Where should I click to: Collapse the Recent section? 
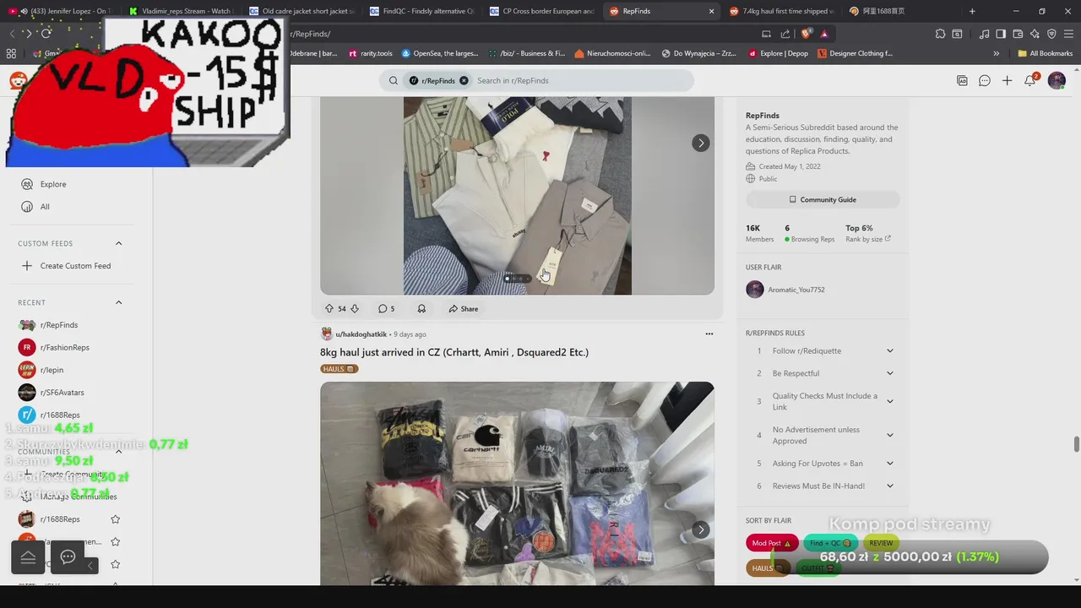pos(118,302)
